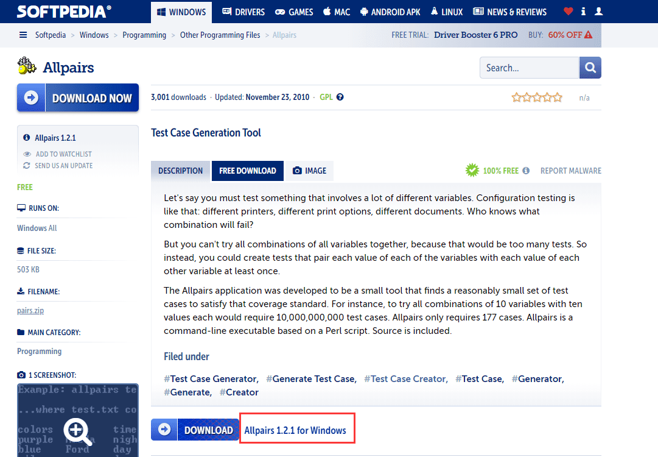Click the green 100% free badge icon
This screenshot has height=457, width=658.
pos(472,170)
